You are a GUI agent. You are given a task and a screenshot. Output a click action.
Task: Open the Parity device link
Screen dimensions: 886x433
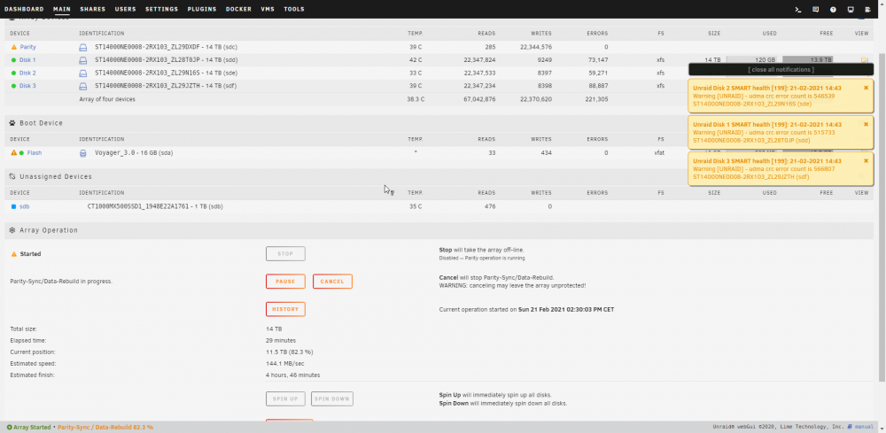tap(27, 48)
